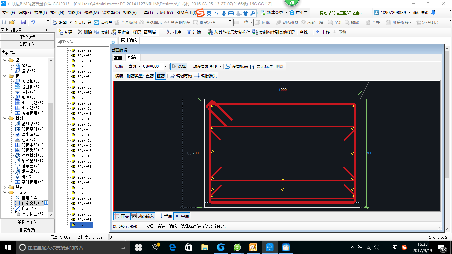Click 复制 copy component button
Image resolution: width=452 pixels, height=254 pixels.
[102, 32]
